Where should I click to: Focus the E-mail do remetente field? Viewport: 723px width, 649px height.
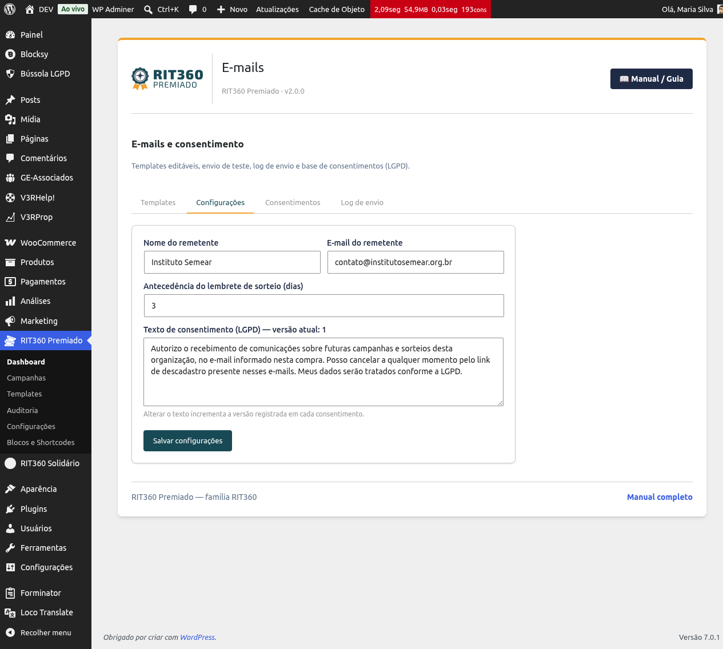tap(416, 262)
